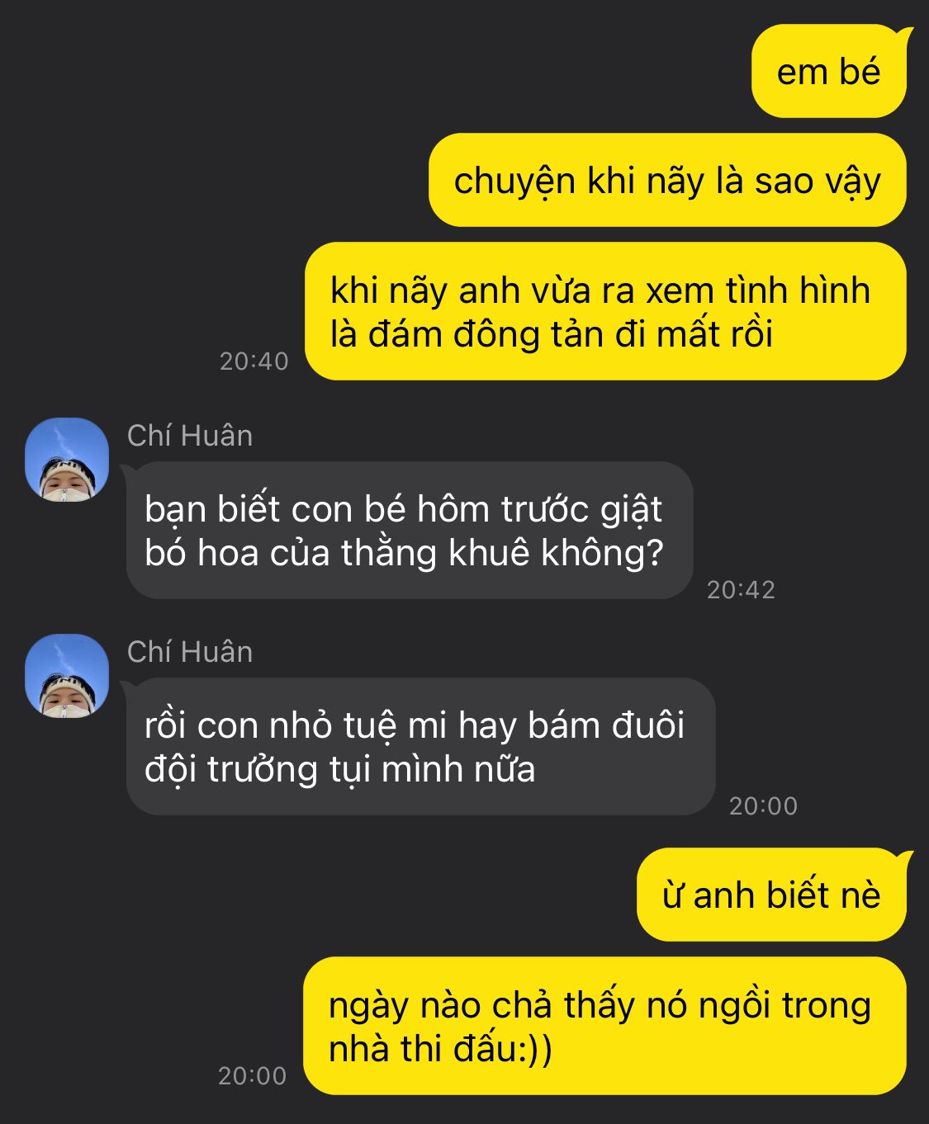Click the words 'bó hoa của thằng khuê không?'
This screenshot has width=929, height=1124.
click(x=404, y=553)
